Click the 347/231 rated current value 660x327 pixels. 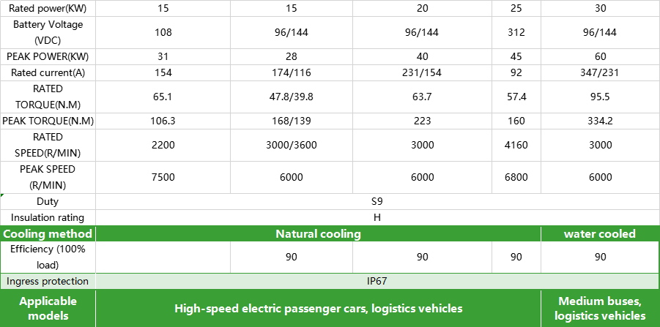click(600, 72)
